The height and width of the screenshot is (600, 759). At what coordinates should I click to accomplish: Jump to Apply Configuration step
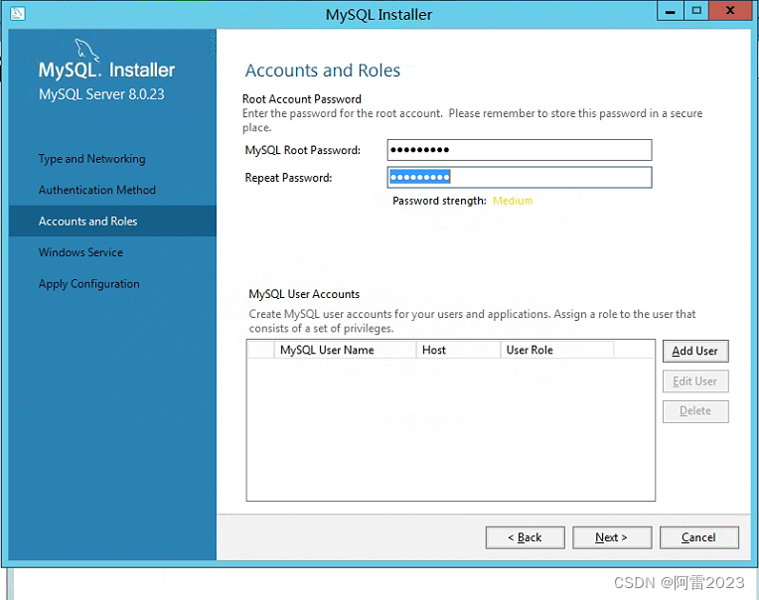click(89, 283)
